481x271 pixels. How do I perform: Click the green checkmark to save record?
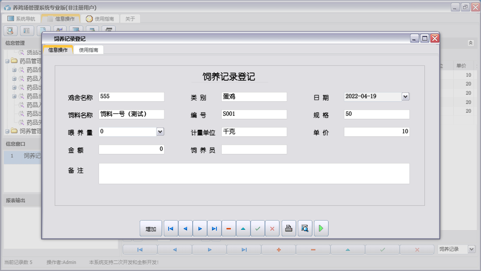[258, 228]
